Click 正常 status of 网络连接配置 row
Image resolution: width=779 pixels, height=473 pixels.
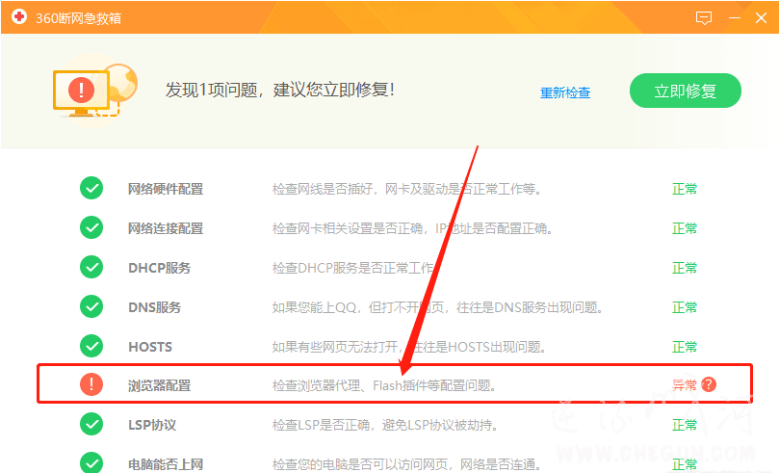click(684, 228)
